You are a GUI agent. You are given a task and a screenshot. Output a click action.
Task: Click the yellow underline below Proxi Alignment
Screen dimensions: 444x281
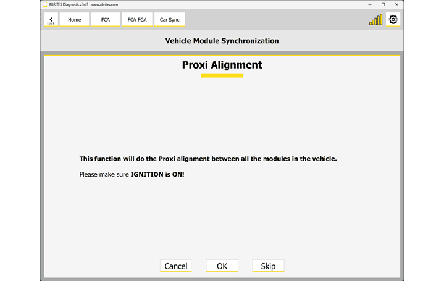(x=222, y=76)
